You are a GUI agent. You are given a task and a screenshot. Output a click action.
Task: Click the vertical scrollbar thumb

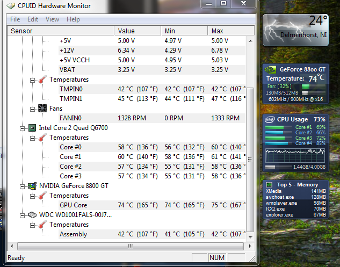(250, 160)
